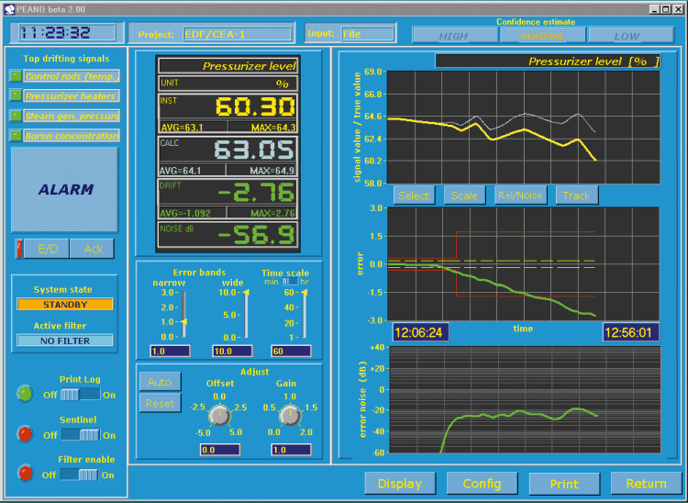Click the green indicator beside Boron concentration
Viewport: 688px width, 503px height.
pos(16,136)
